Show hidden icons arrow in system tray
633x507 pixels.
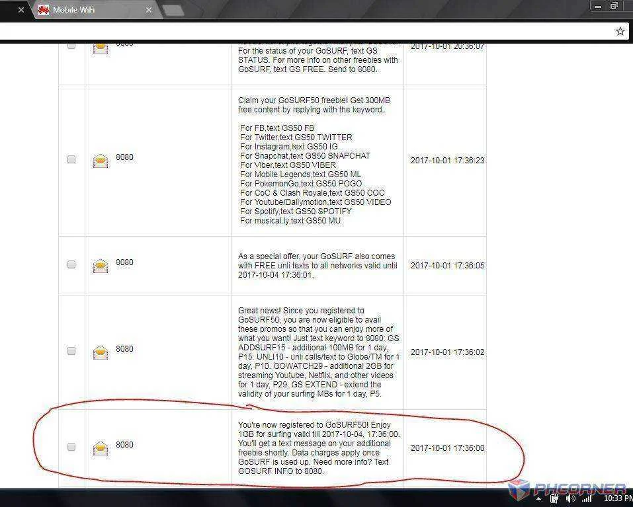(x=538, y=499)
